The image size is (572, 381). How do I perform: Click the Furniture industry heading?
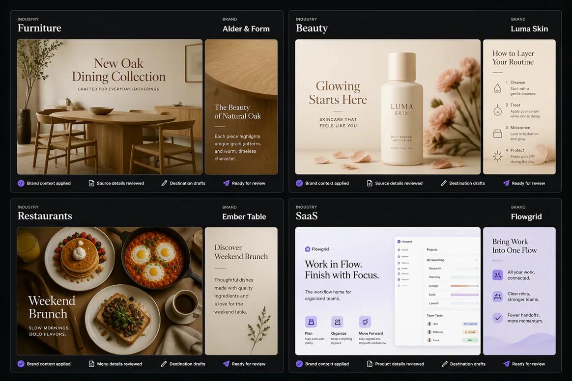[x=39, y=28]
